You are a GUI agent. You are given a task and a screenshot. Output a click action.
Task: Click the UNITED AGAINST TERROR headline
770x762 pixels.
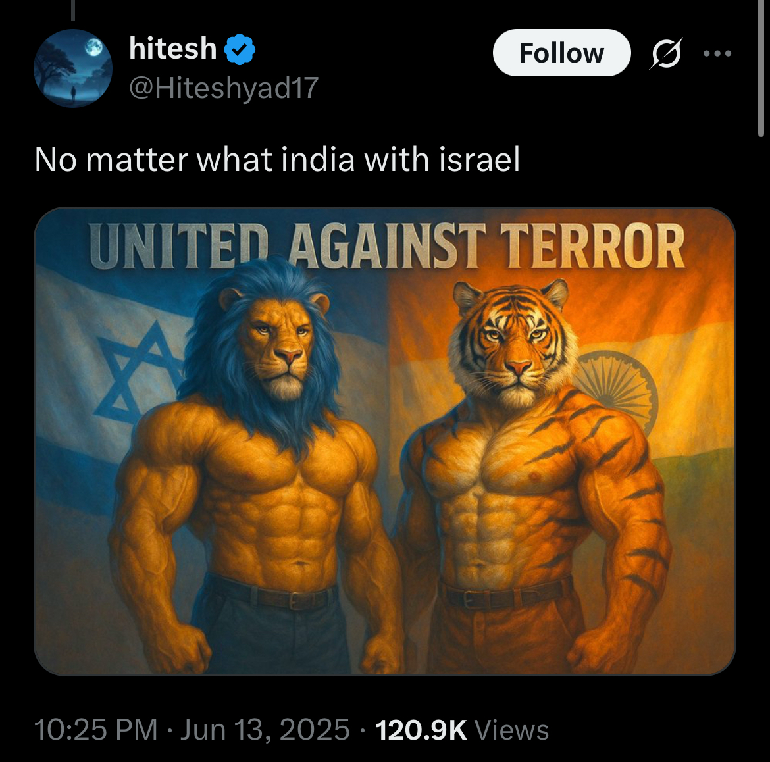pyautogui.click(x=387, y=245)
